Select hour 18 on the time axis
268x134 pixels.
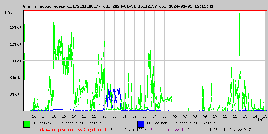point(54,116)
